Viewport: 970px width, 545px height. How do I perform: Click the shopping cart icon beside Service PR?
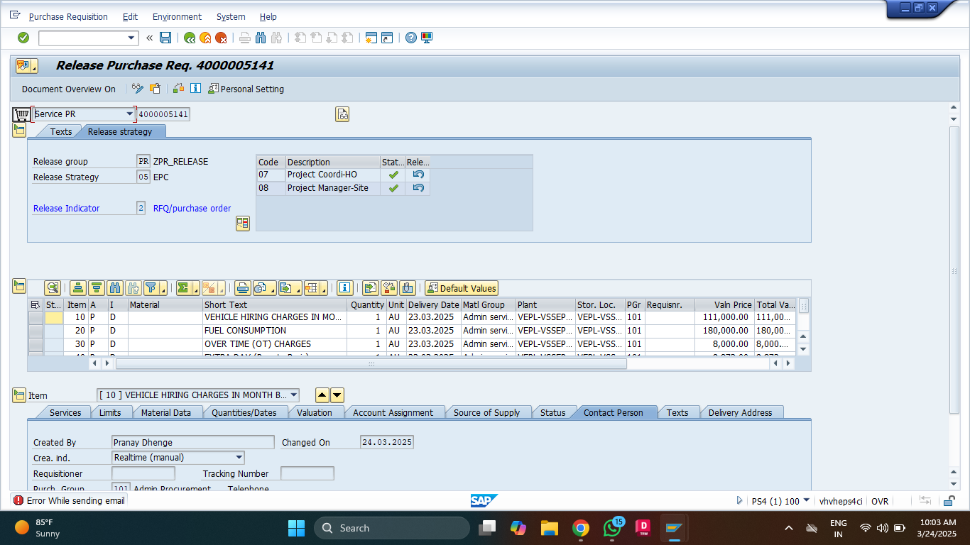tap(21, 114)
